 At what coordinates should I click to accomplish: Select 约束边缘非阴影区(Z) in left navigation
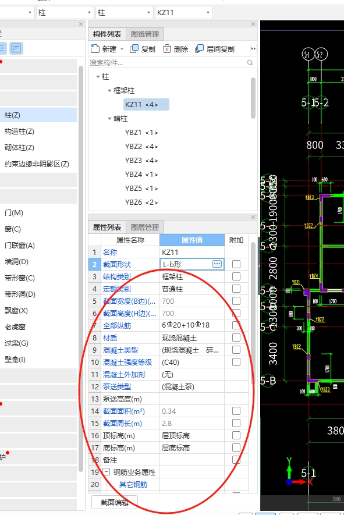[38, 164]
